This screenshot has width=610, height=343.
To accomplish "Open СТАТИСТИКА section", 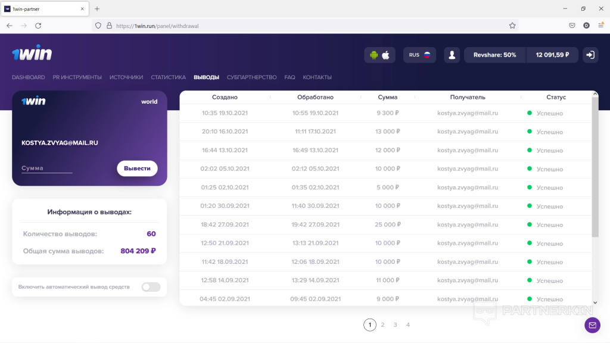I will [169, 77].
